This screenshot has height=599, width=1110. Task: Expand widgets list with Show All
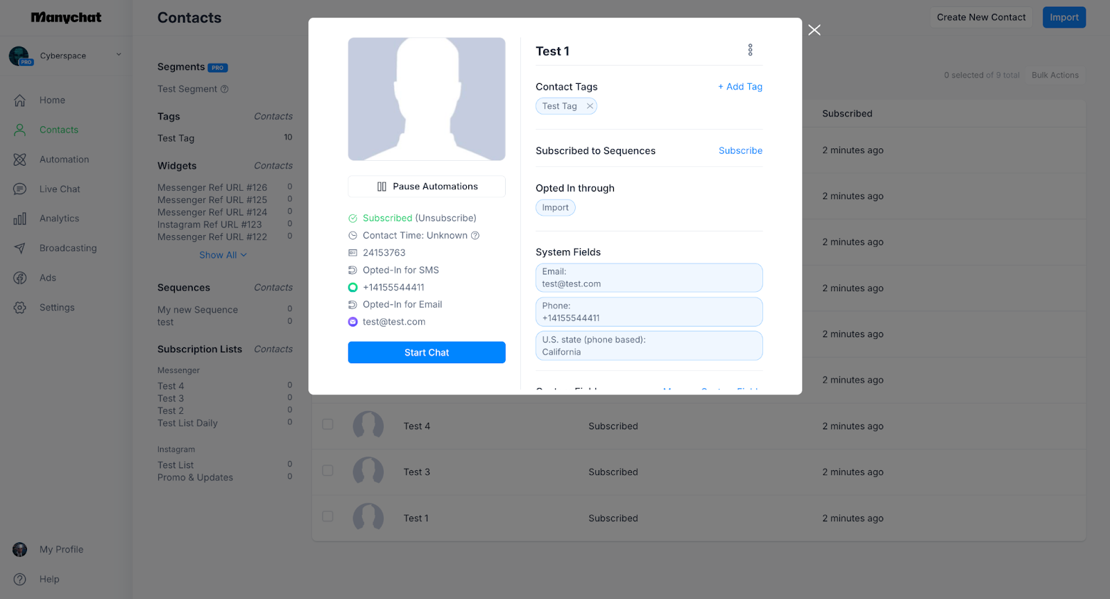[x=223, y=255]
